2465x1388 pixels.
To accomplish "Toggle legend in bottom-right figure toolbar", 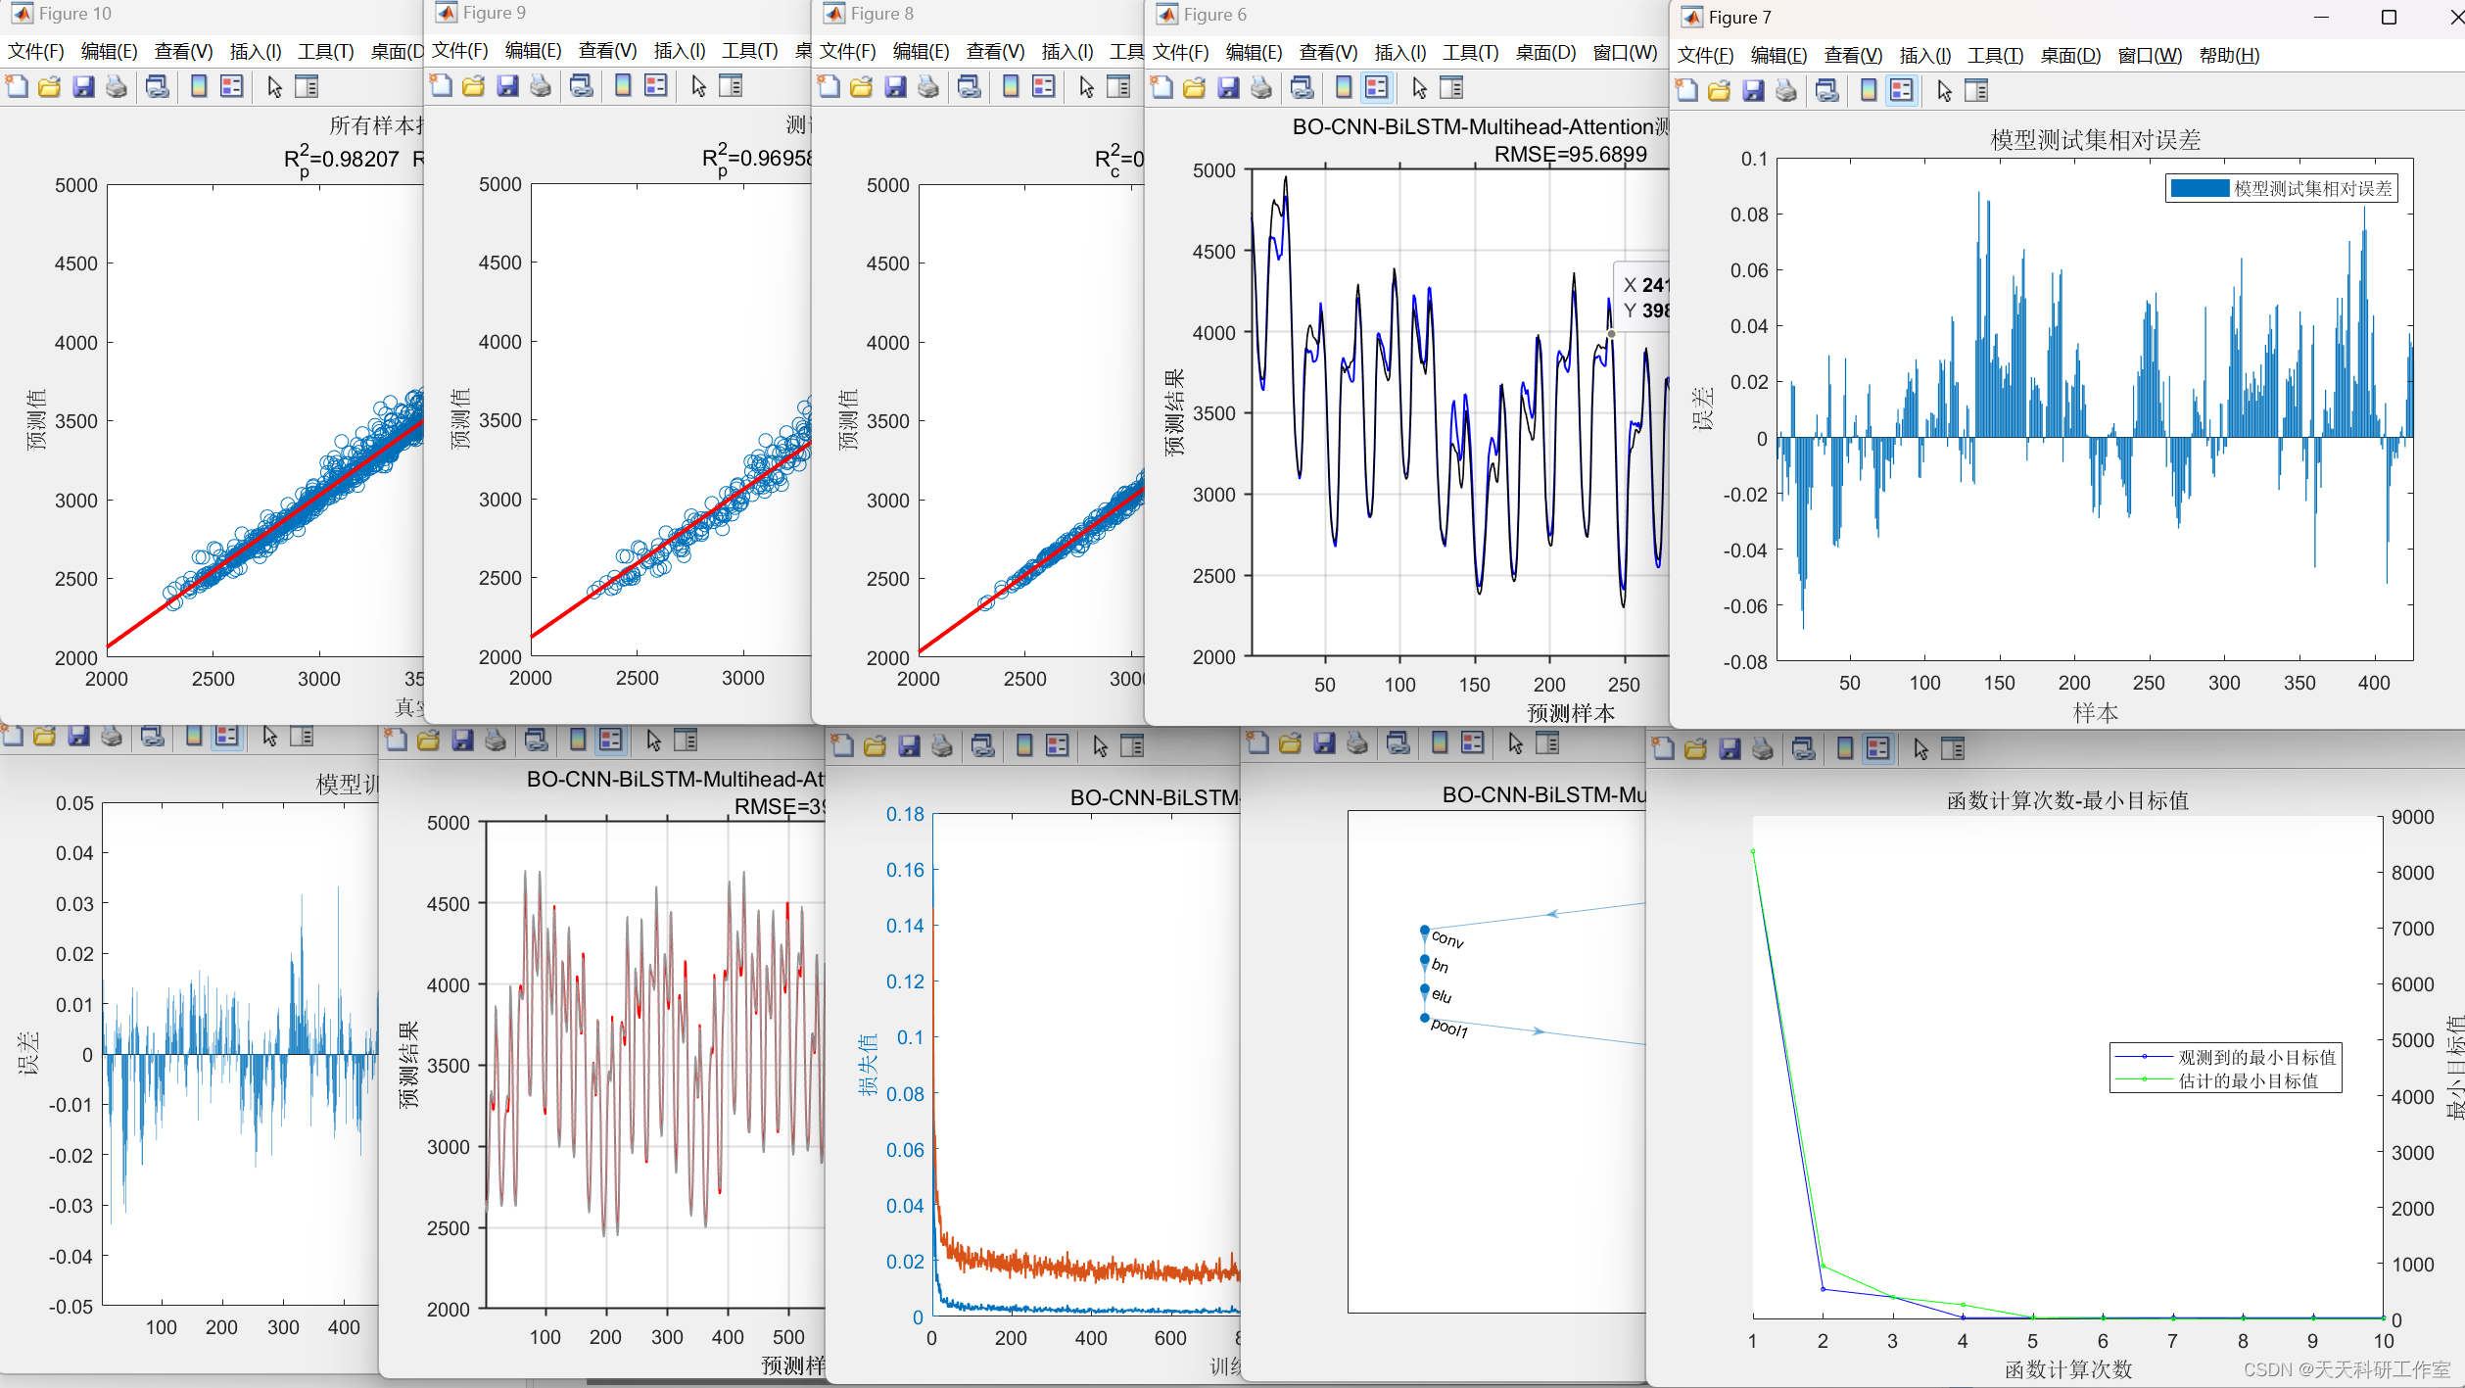I will 1877,748.
